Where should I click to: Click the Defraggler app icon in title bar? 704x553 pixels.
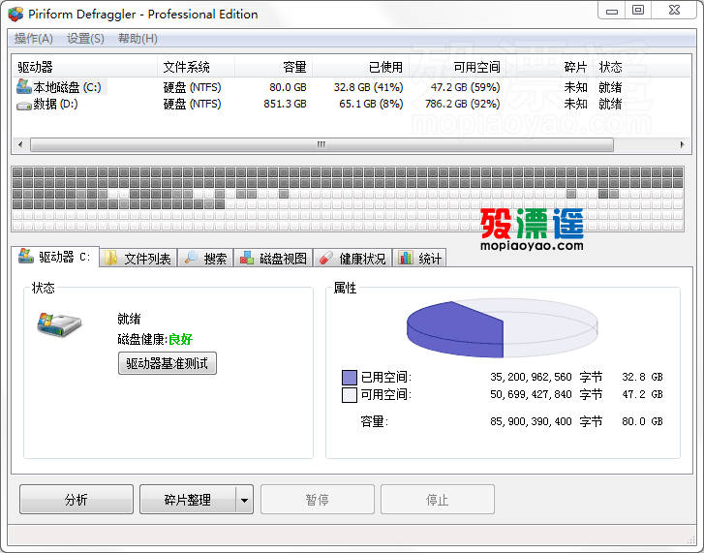(x=15, y=14)
